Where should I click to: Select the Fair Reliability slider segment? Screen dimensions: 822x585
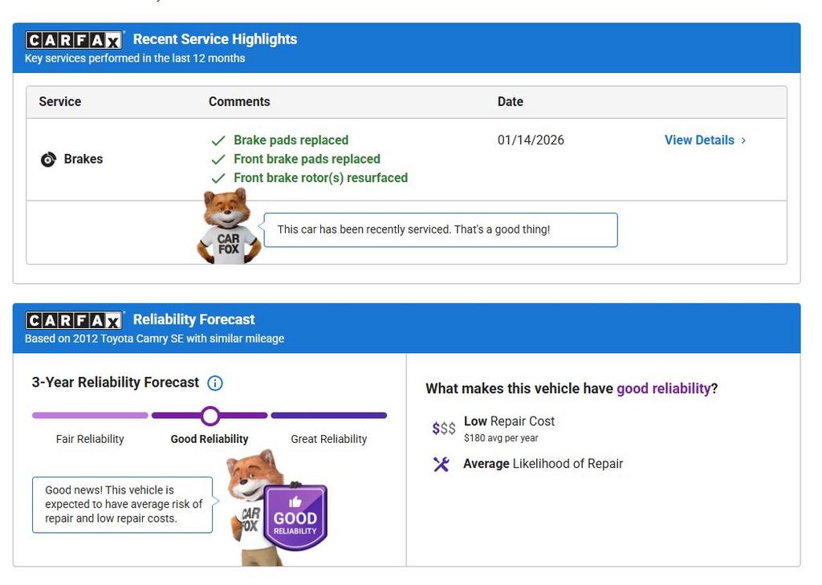pyautogui.click(x=90, y=416)
